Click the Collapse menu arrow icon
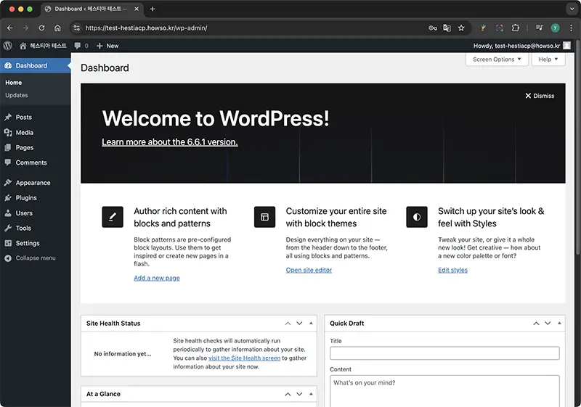This screenshot has width=581, height=407. pyautogui.click(x=8, y=258)
